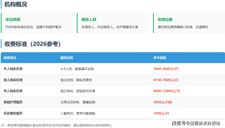Click the 三餐两点，营养均衡搭配 service description
Screen dimensions: 225x128
pyautogui.click(x=77, y=113)
